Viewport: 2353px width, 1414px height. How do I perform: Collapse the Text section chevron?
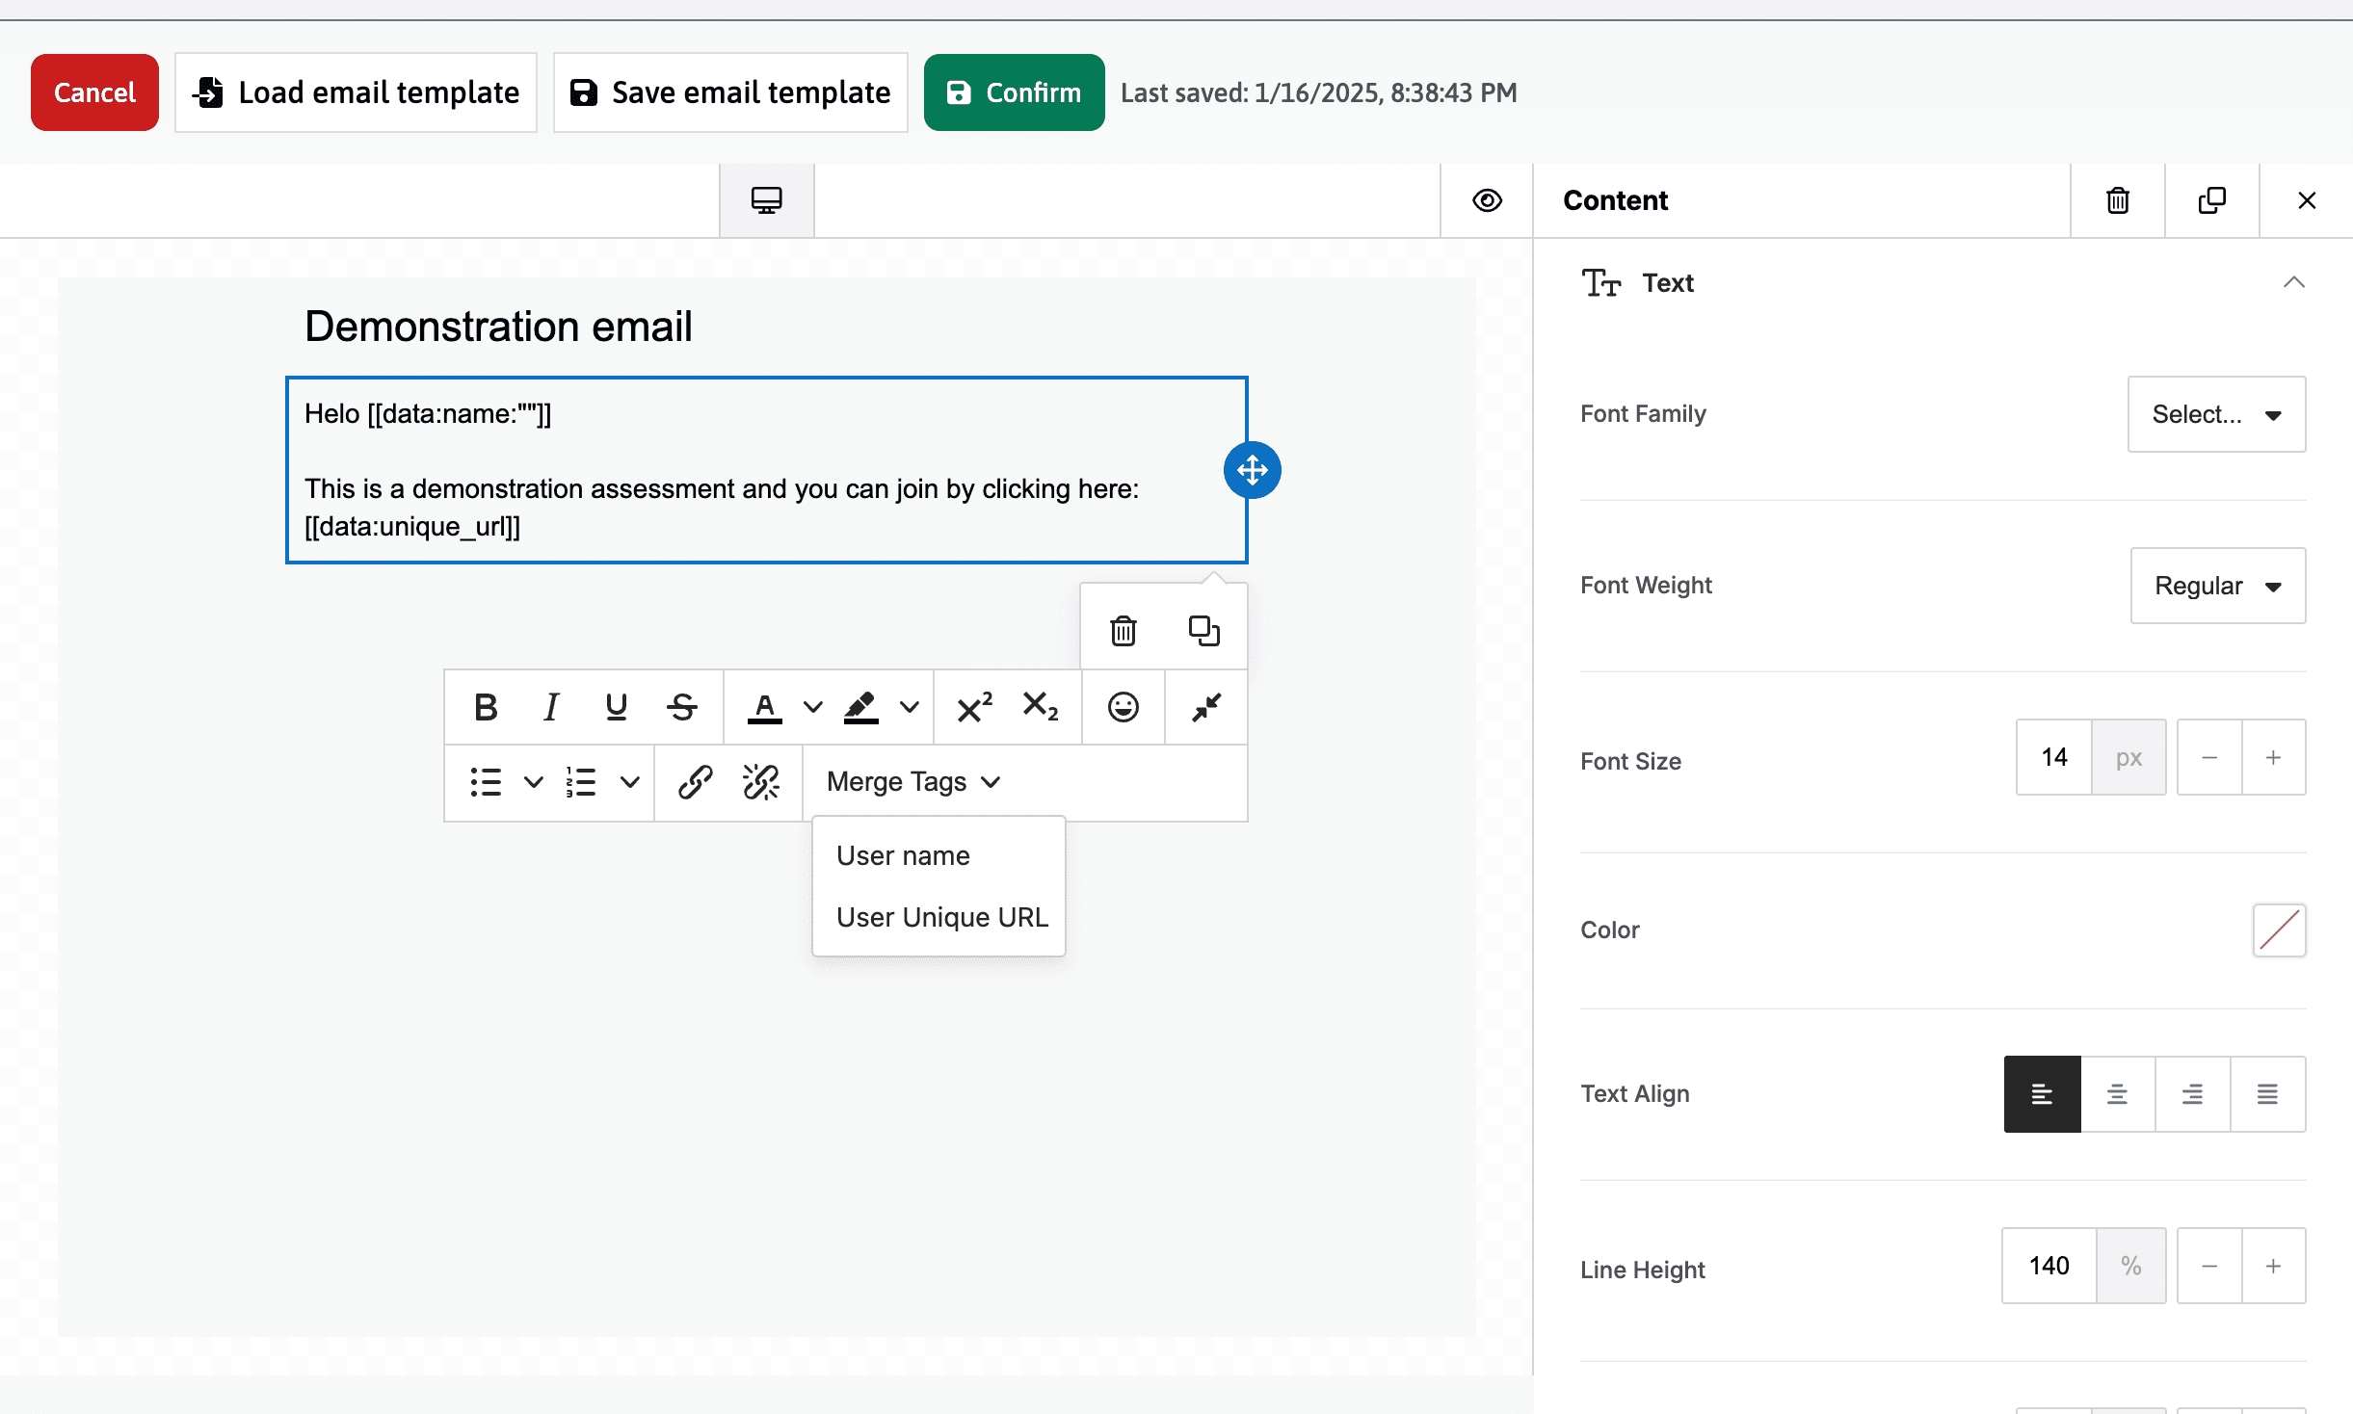click(x=2294, y=282)
